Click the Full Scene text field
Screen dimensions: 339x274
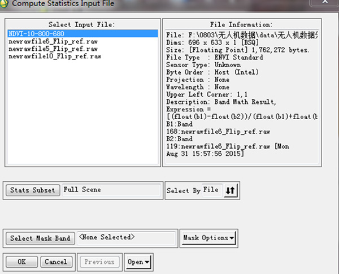click(111, 190)
